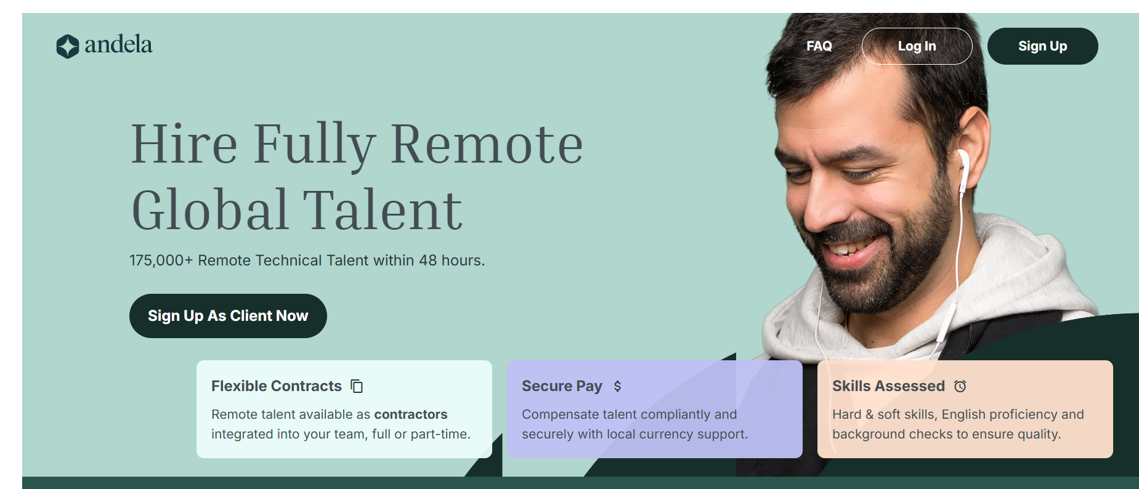Viewport: 1139px width, 489px height.
Task: Click the Hire Fully Remote Global Talent headline
Action: (x=357, y=176)
